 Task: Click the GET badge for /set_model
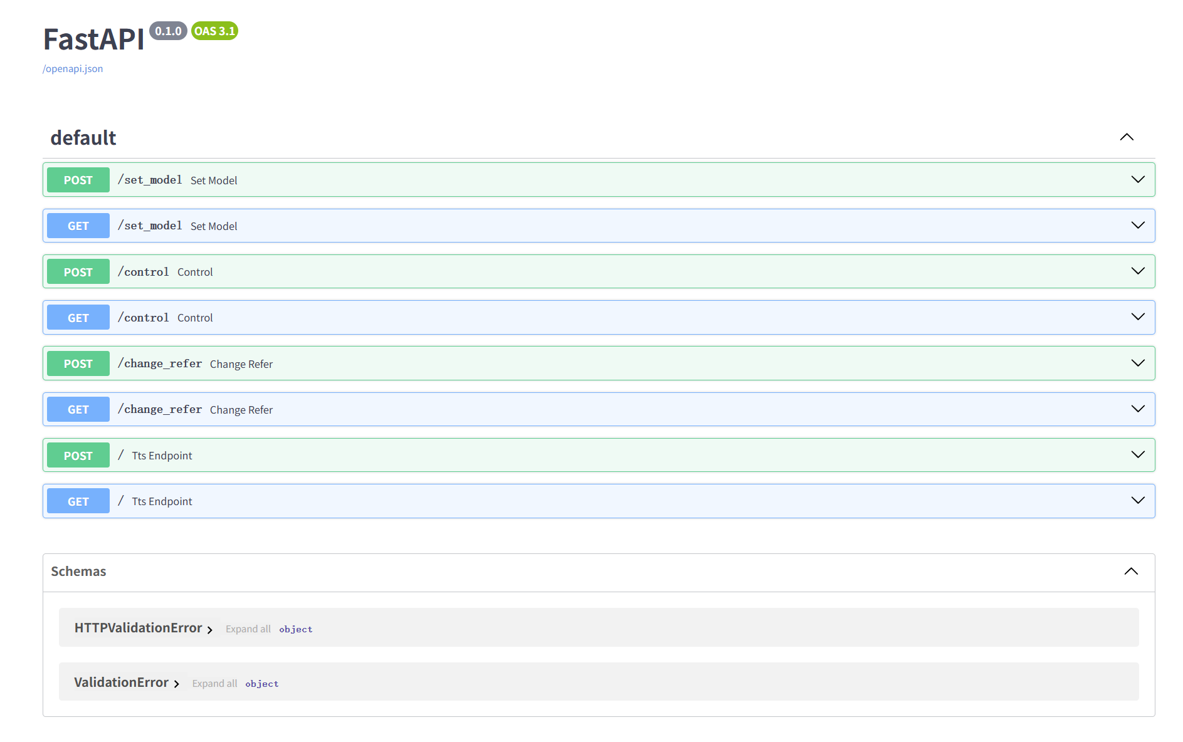tap(78, 226)
